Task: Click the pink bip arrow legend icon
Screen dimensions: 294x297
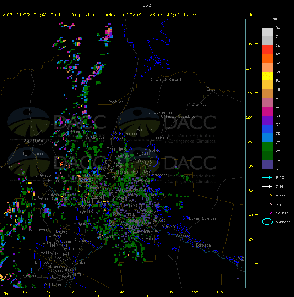Action: [267, 204]
